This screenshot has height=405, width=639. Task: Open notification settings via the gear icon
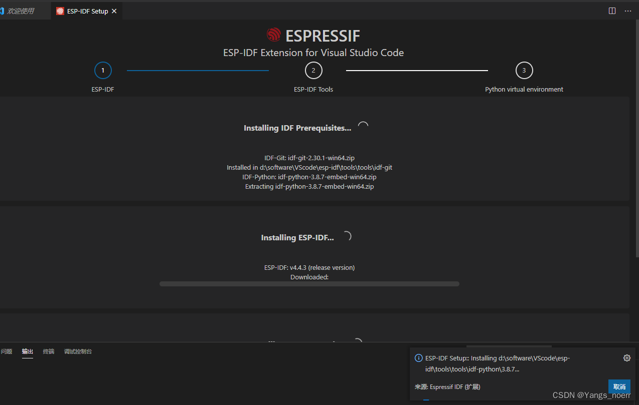pyautogui.click(x=626, y=357)
